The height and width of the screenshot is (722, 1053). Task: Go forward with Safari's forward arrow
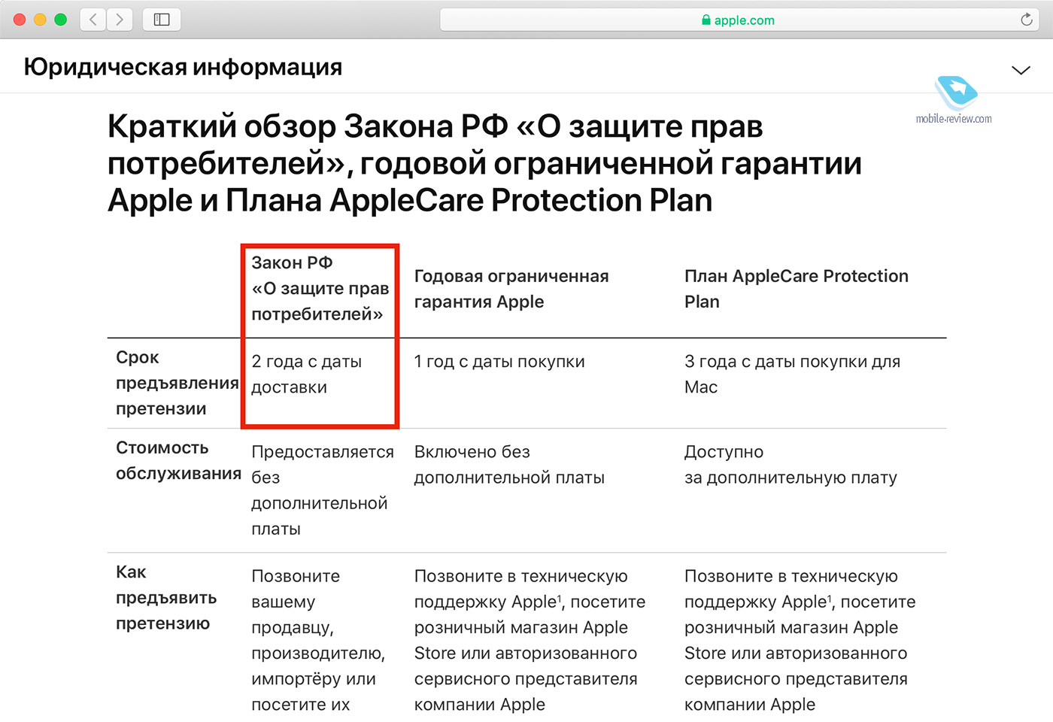120,20
